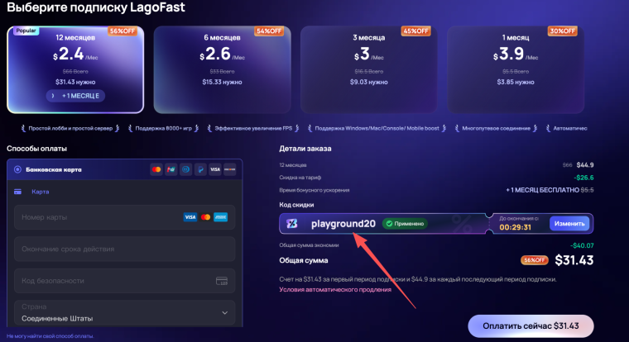The width and height of the screenshot is (629, 342).
Task: Click the $15.33 нужно text on 6-month card
Action: [x=222, y=82]
